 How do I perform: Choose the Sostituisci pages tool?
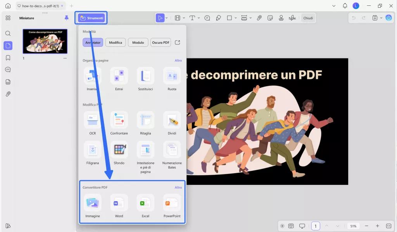[x=145, y=79]
